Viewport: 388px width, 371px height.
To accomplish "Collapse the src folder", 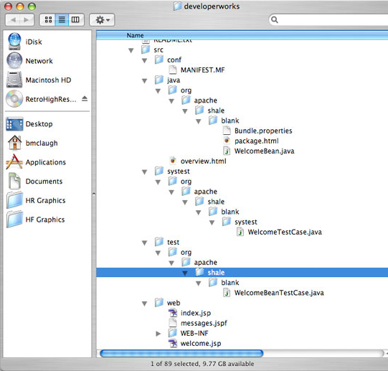I will (131, 50).
